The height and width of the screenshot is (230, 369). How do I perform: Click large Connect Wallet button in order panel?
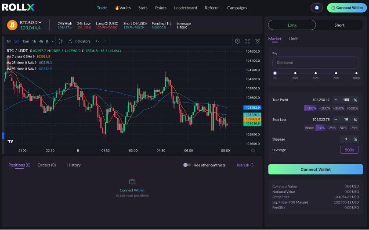pos(315,169)
